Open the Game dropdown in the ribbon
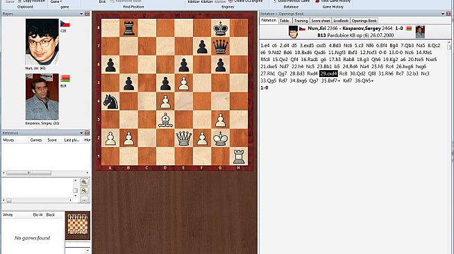This screenshot has width=454, height=254. [56, 1]
